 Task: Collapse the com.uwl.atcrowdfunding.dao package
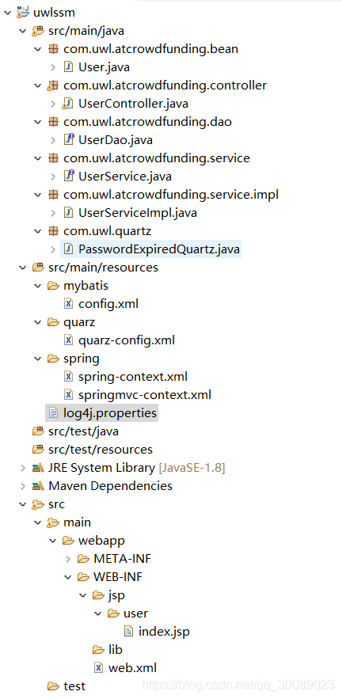click(37, 122)
